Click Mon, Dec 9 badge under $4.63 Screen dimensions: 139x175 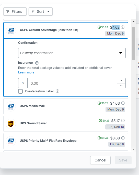(x=115, y=110)
